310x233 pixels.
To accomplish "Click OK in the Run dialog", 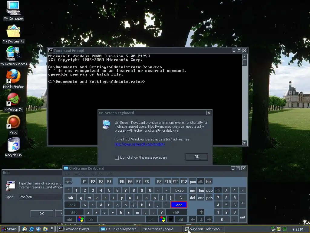I will point(41,214).
